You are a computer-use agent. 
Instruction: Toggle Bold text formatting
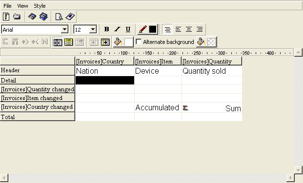click(x=106, y=29)
